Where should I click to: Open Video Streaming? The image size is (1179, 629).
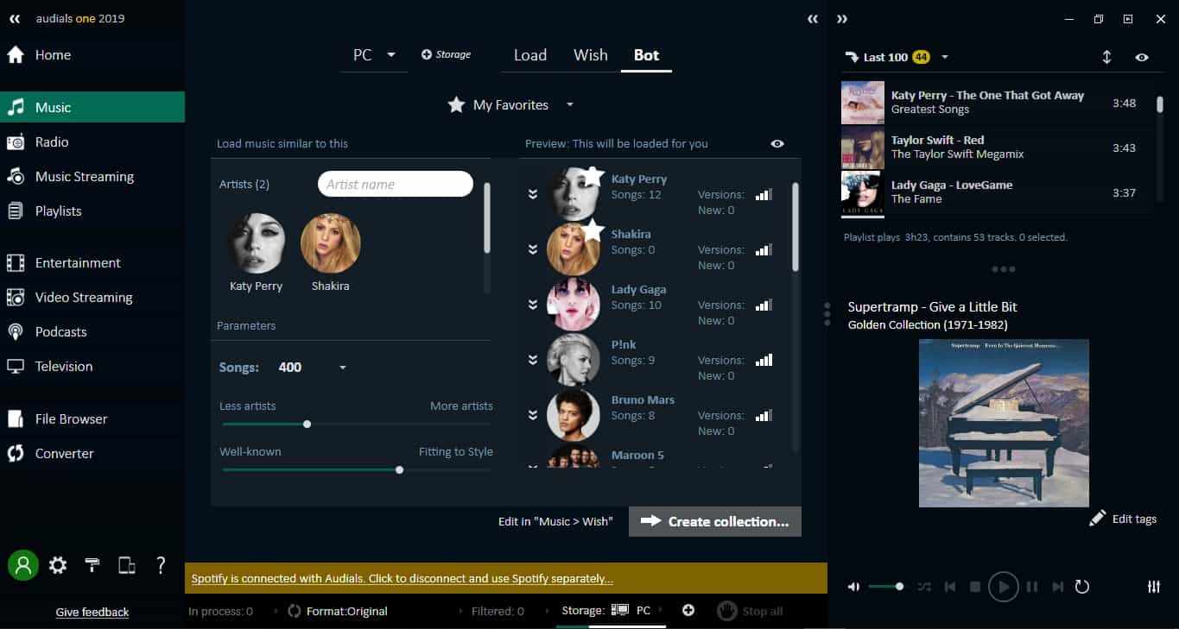(92, 297)
